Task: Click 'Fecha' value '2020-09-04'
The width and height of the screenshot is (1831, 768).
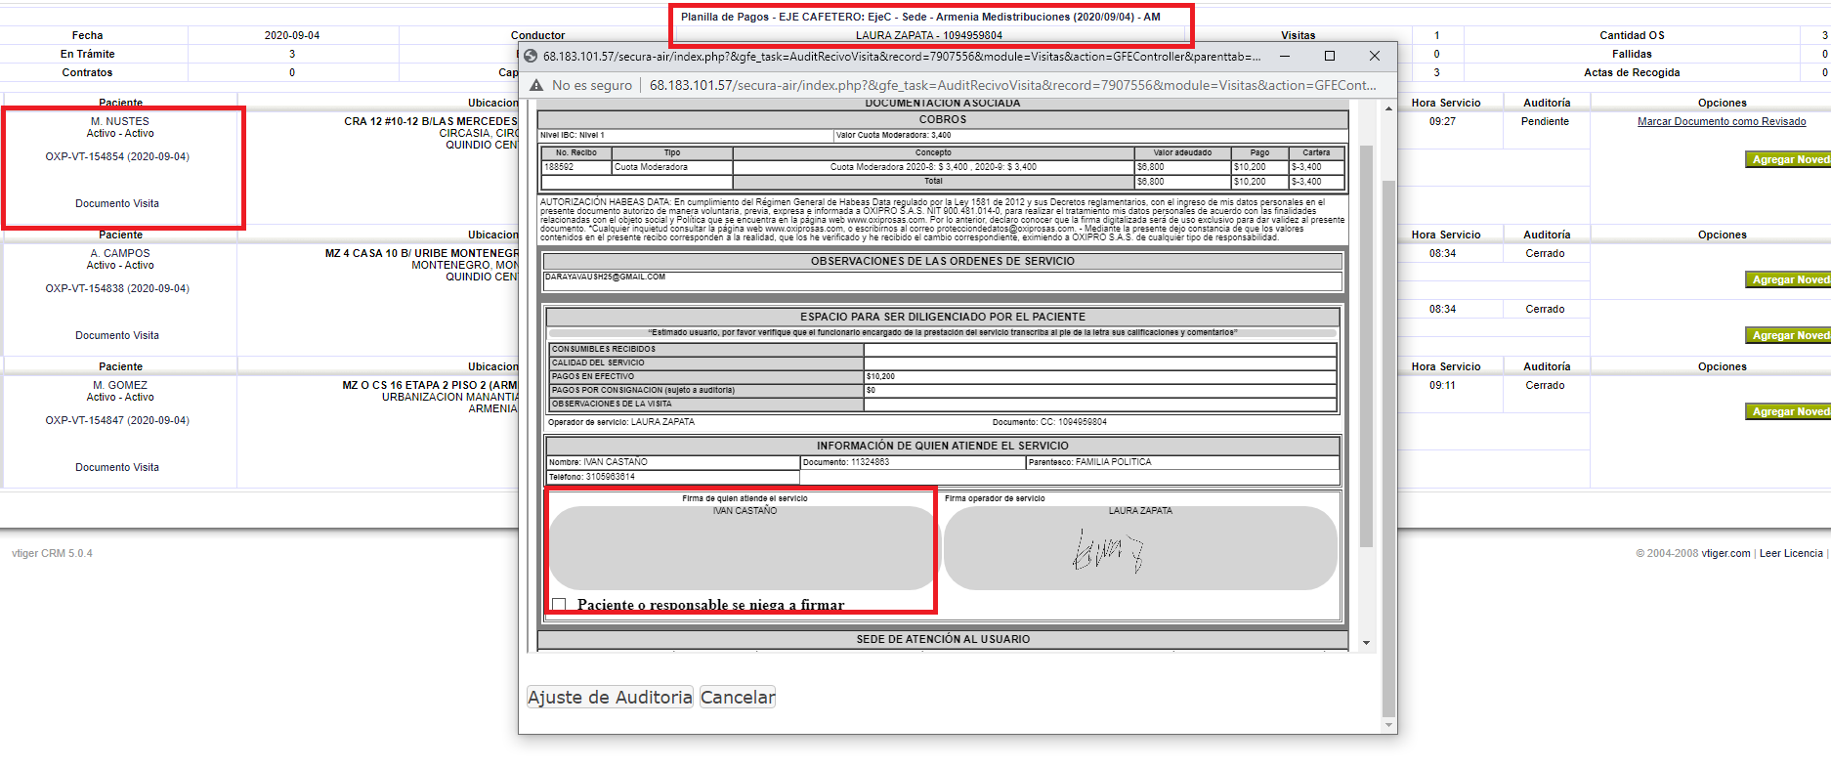Action: pyautogui.click(x=292, y=35)
